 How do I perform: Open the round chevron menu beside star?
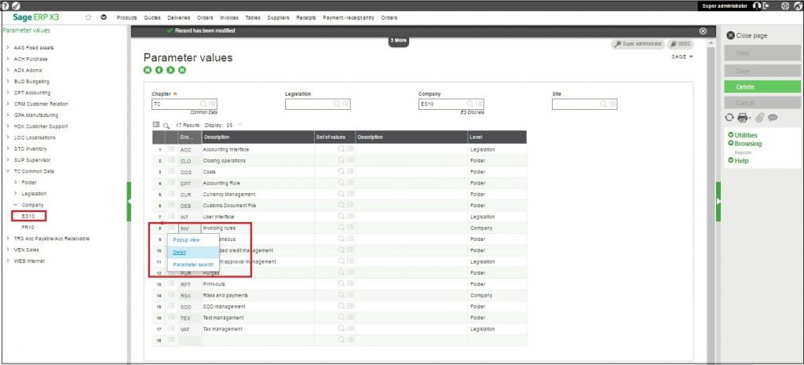[104, 17]
